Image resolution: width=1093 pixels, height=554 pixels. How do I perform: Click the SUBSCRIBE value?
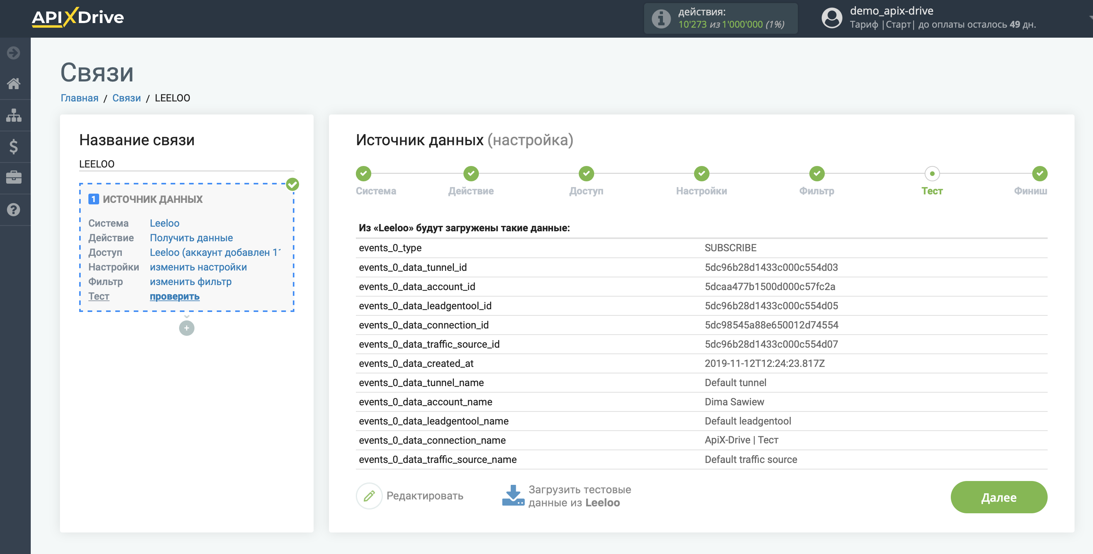pyautogui.click(x=730, y=248)
